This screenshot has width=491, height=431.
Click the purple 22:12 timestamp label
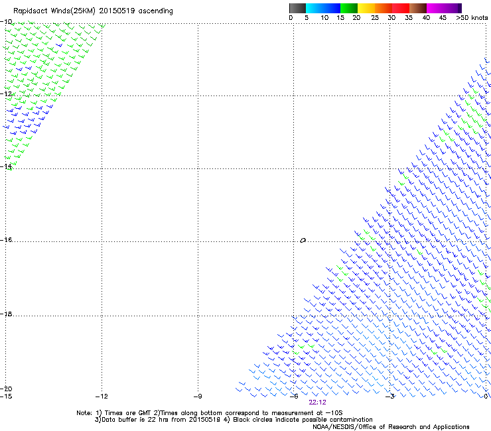tap(317, 402)
